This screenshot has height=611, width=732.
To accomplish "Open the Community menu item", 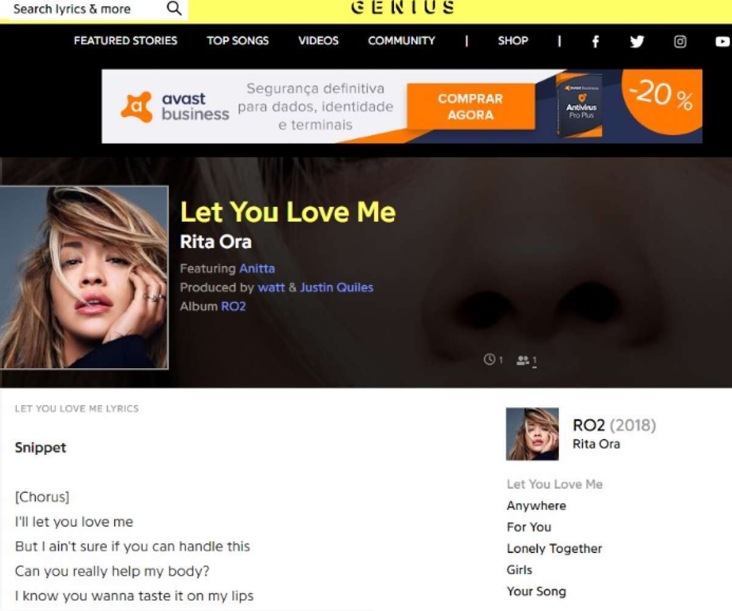I will pos(401,41).
